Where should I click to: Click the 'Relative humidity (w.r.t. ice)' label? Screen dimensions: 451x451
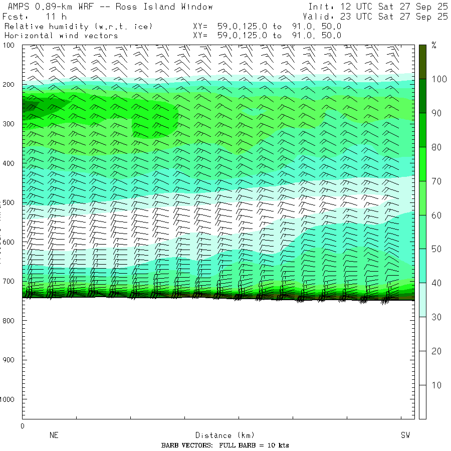[78, 27]
